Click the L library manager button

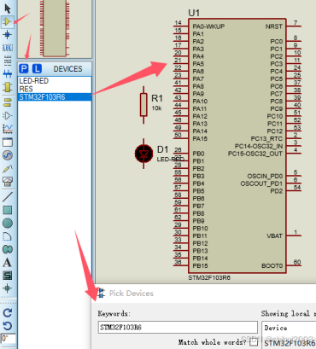[x=37, y=69]
